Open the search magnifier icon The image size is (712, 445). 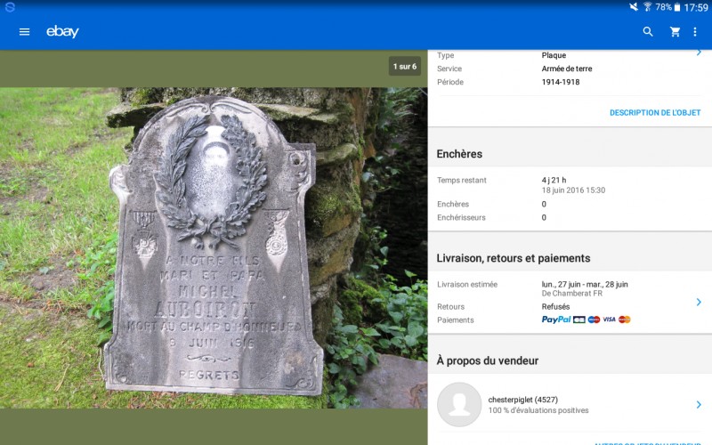648,31
